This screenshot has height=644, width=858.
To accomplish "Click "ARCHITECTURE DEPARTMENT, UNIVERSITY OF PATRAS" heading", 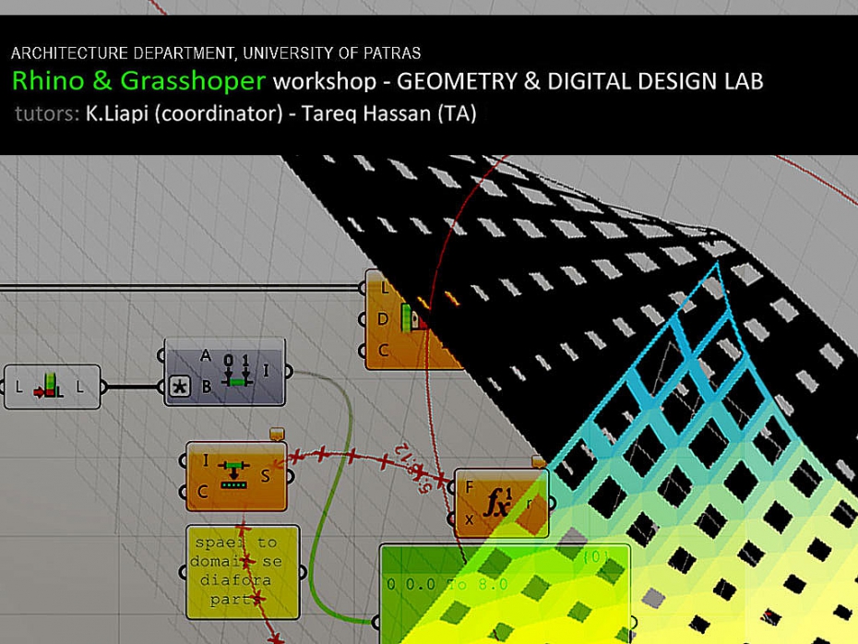I will tap(216, 54).
